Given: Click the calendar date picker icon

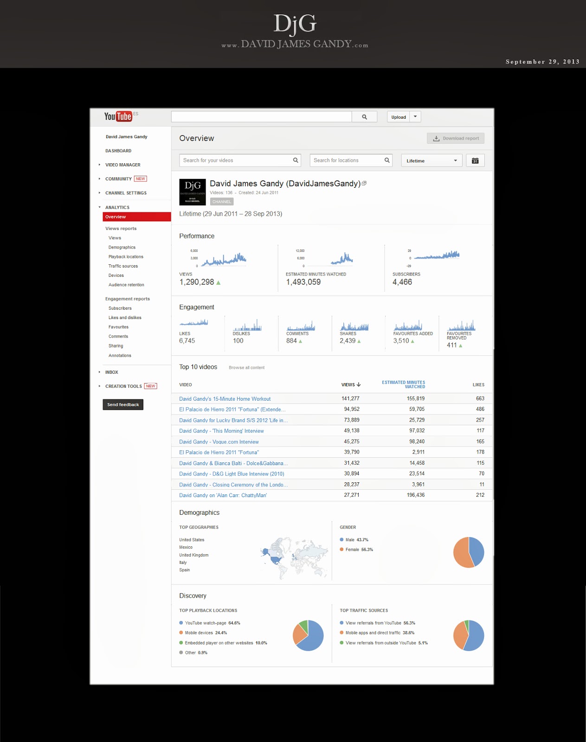Looking at the screenshot, I should (475, 160).
